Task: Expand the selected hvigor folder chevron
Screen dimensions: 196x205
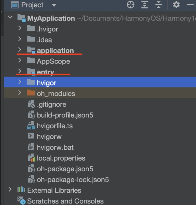Action: click(20, 82)
